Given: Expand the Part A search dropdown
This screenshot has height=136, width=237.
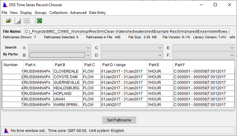Looking at the screenshot, I should [88, 48].
